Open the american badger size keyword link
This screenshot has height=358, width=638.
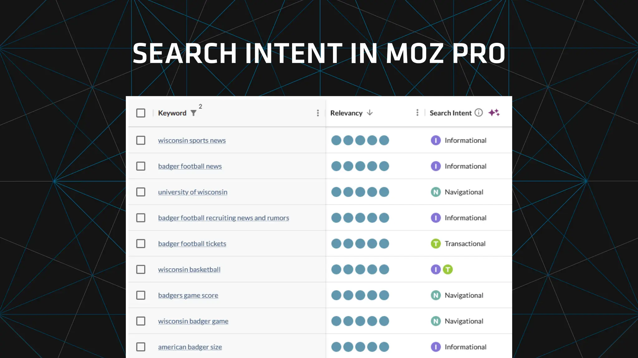190,347
